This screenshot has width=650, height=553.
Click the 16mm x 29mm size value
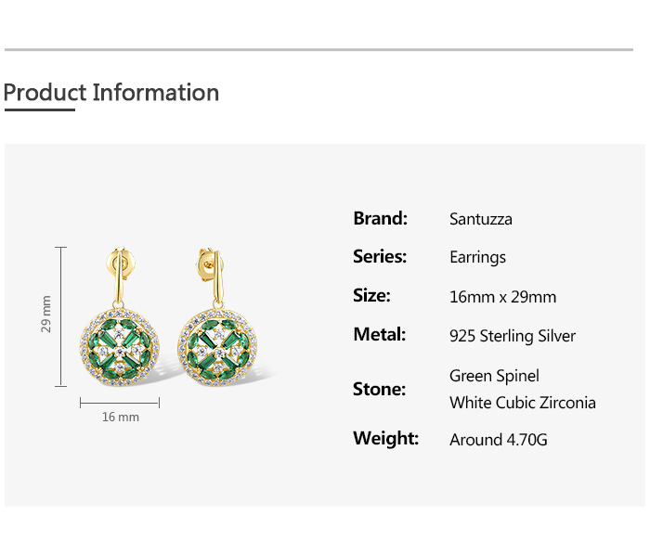(502, 297)
